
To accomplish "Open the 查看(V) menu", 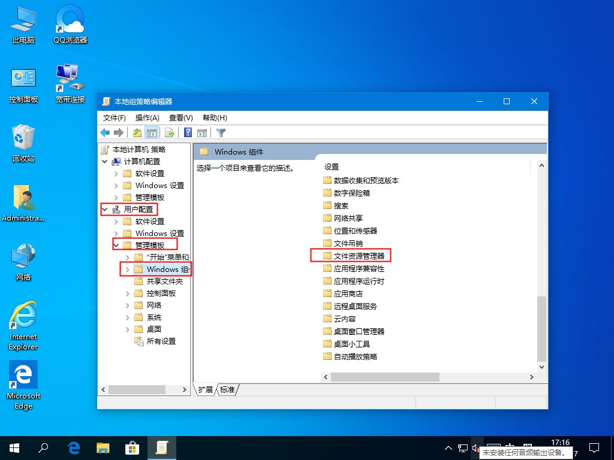I will (x=179, y=117).
